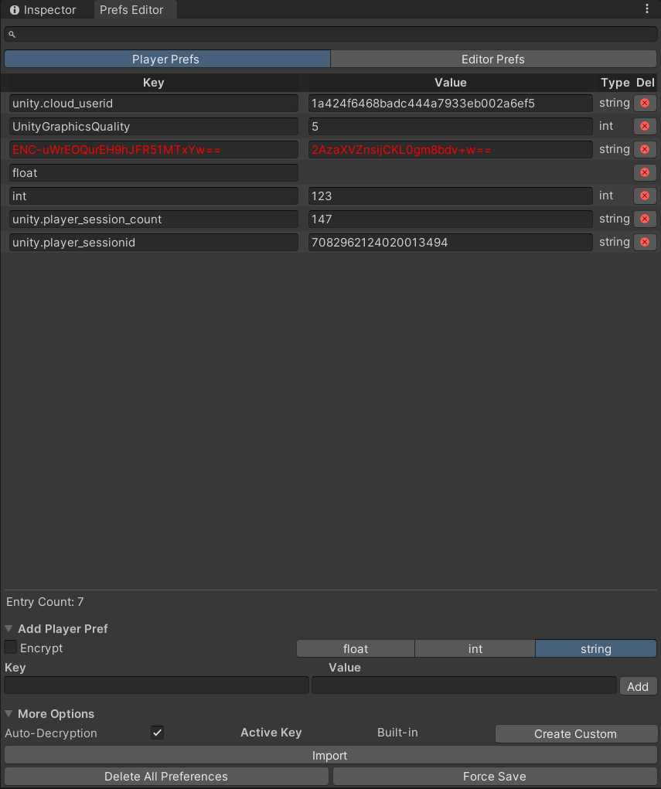Delete the empty float pref row
Image resolution: width=661 pixels, height=789 pixels.
pyautogui.click(x=645, y=172)
